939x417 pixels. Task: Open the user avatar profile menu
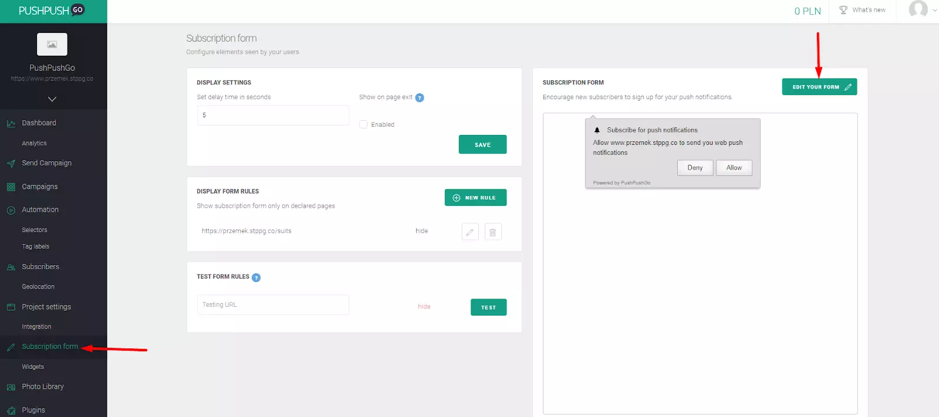[918, 9]
